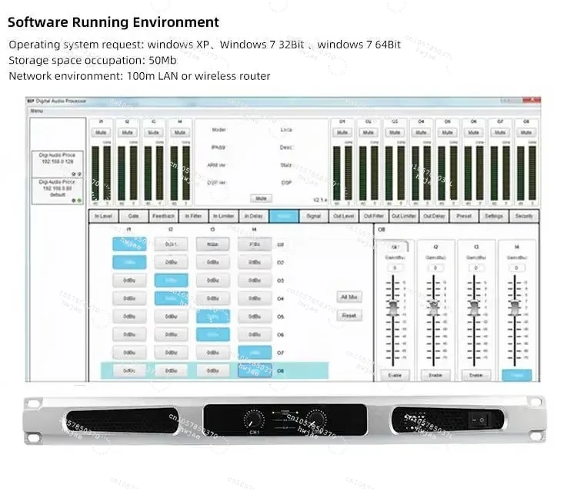Switch to the Out Delay tab
Viewport: 577px width, 491px height.
[x=434, y=216]
